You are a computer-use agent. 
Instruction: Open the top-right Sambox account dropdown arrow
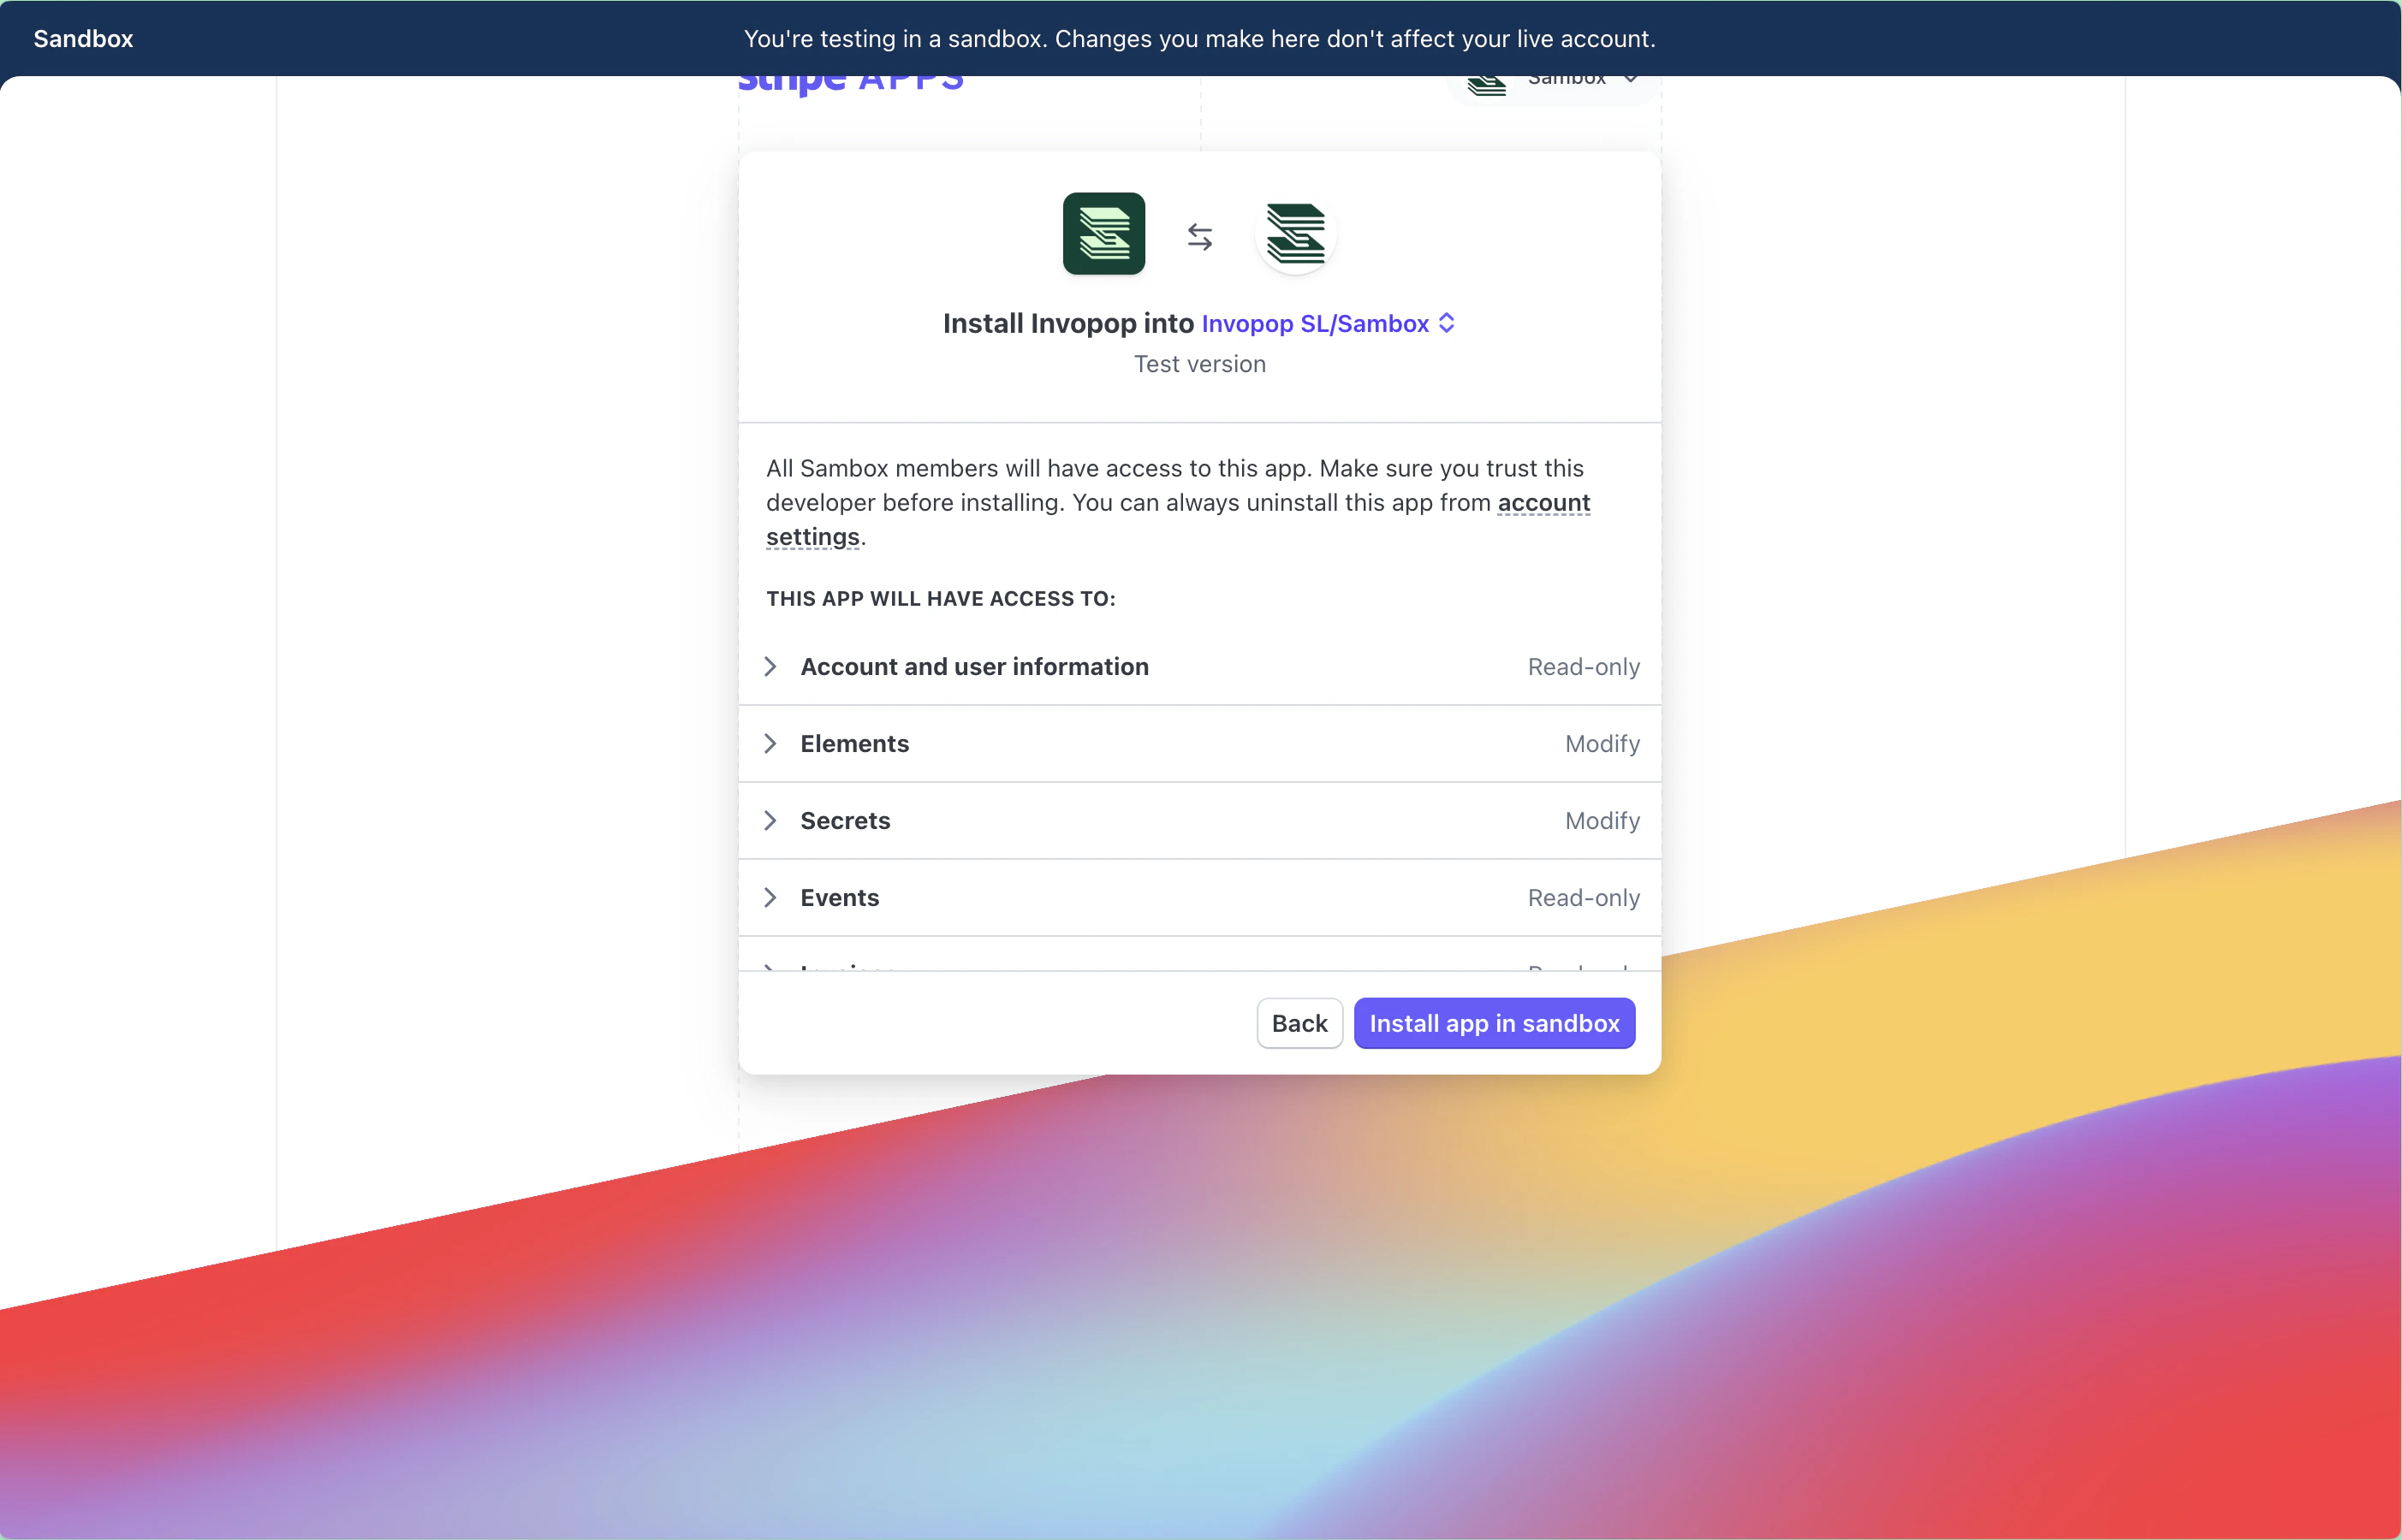click(1631, 80)
